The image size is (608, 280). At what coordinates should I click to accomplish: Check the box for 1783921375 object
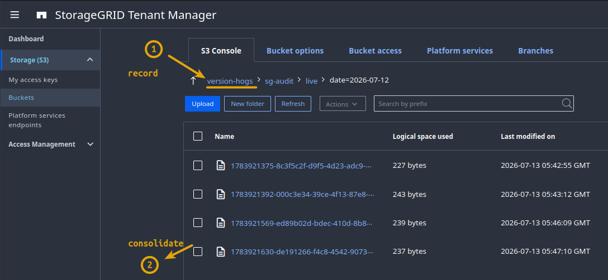click(198, 165)
